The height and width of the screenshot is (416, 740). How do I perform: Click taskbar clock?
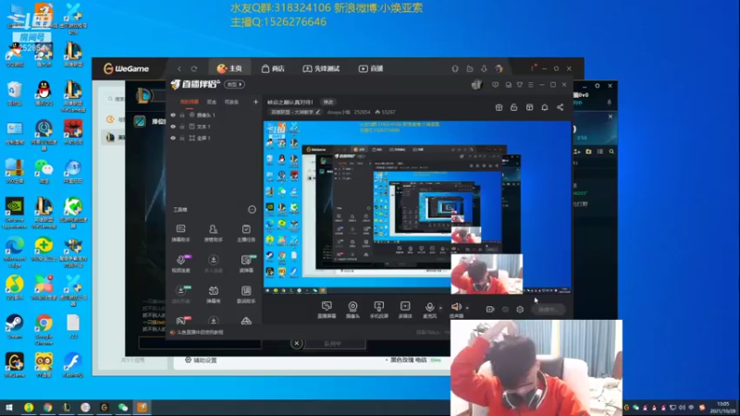722,408
